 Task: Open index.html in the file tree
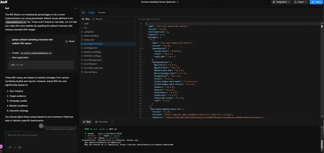[x=108, y=40]
